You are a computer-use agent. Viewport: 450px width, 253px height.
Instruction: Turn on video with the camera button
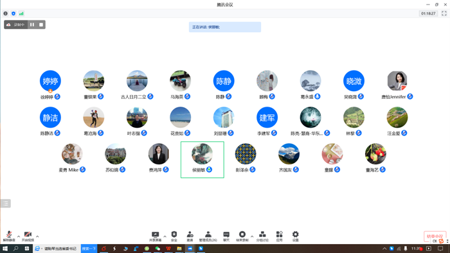(28, 236)
